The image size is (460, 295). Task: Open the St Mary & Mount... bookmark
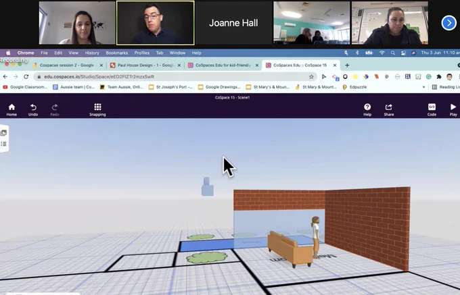(x=316, y=87)
